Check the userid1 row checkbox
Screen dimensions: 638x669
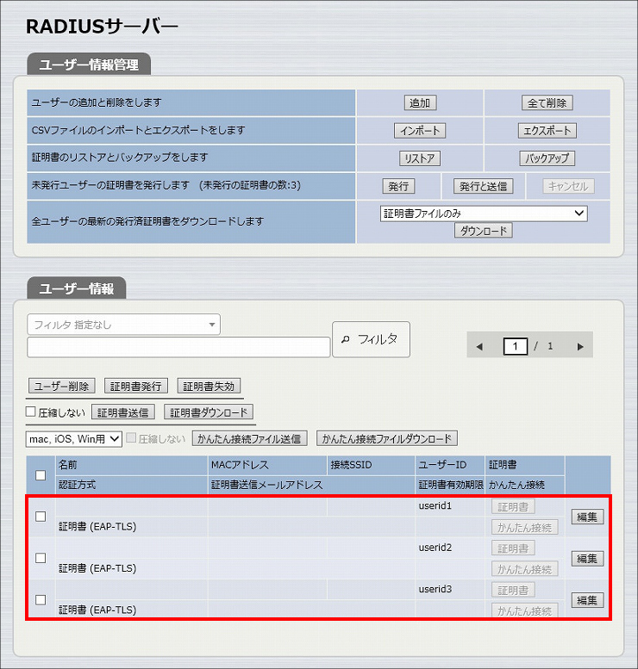pyautogui.click(x=41, y=517)
